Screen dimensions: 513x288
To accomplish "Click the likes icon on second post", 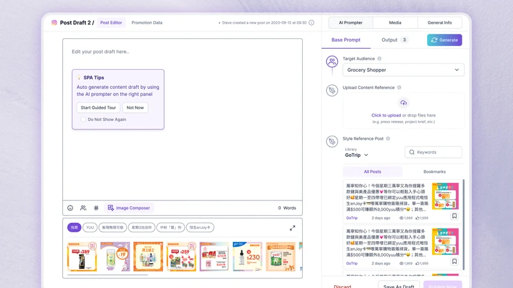I will pos(417,263).
